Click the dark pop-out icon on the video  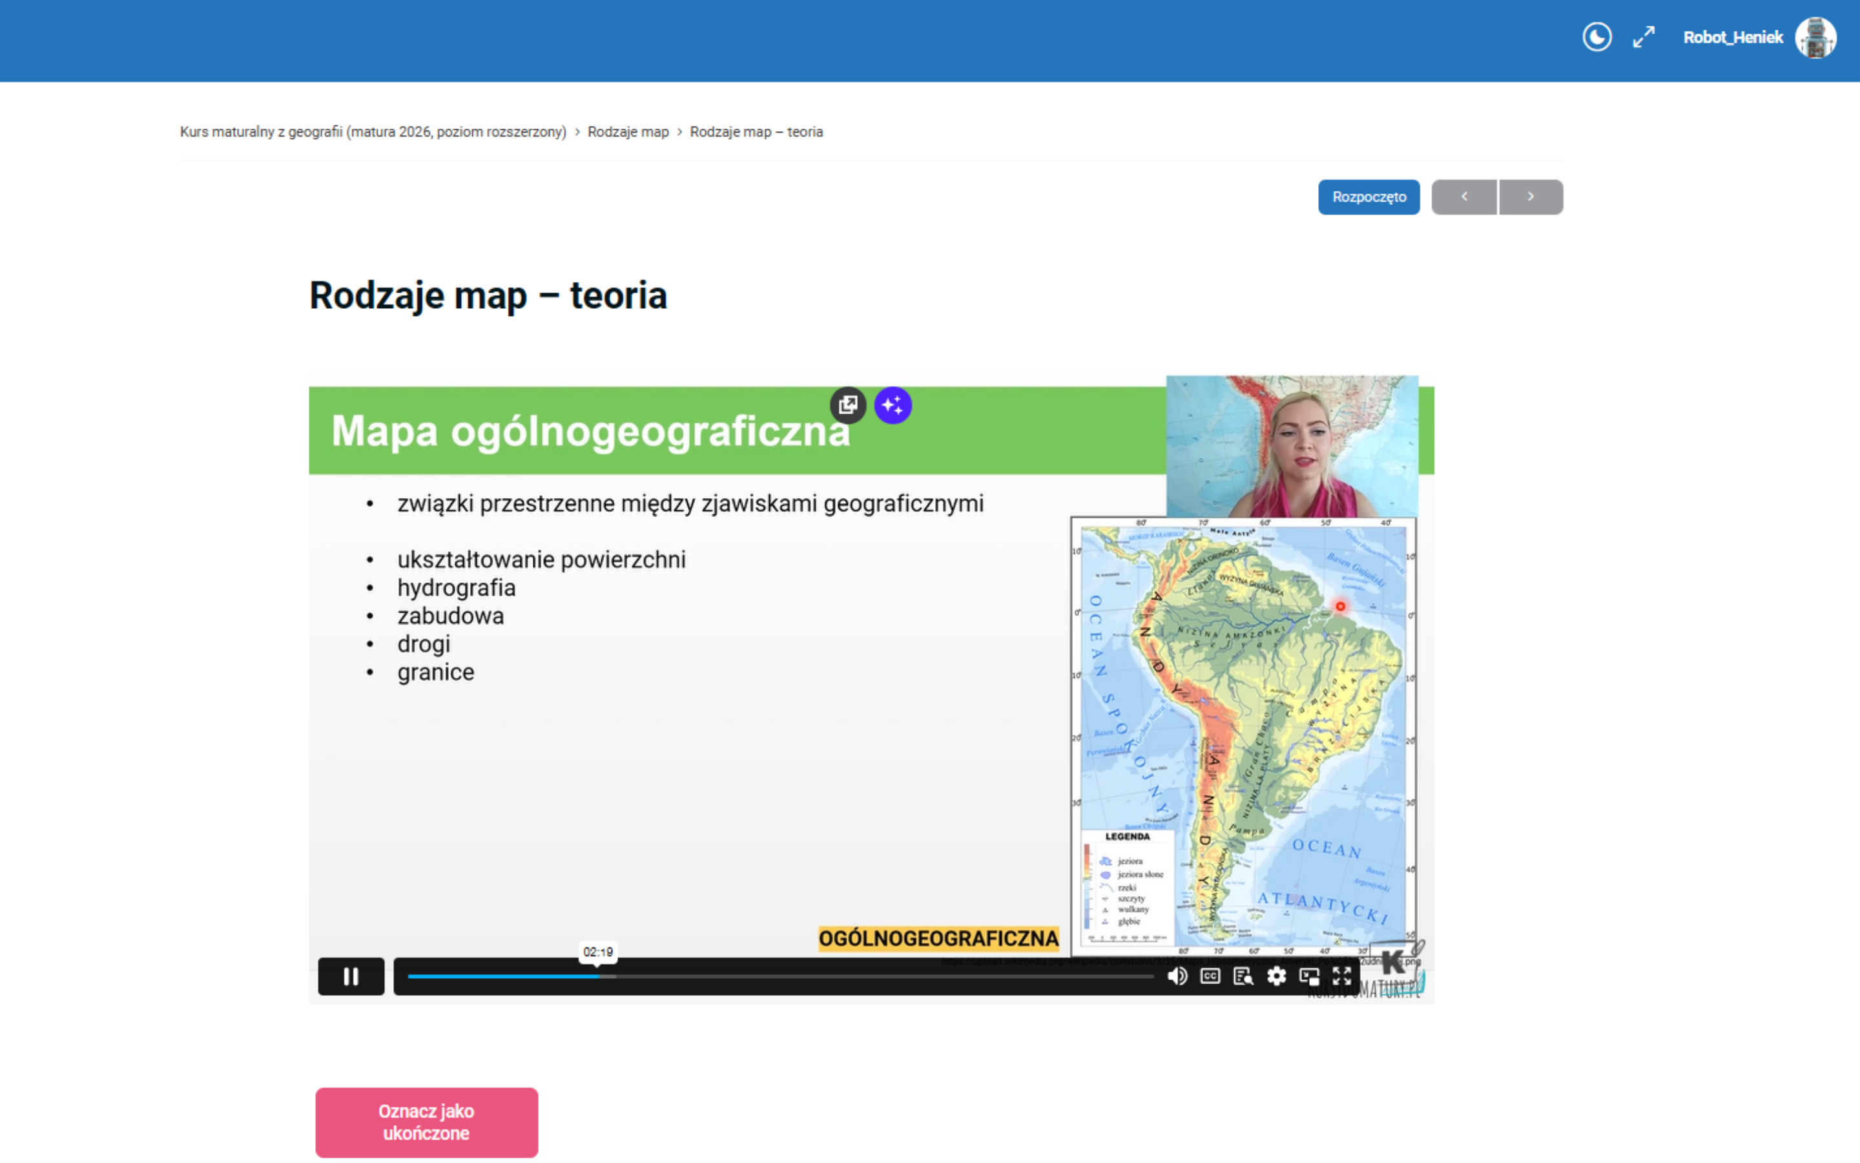(848, 404)
